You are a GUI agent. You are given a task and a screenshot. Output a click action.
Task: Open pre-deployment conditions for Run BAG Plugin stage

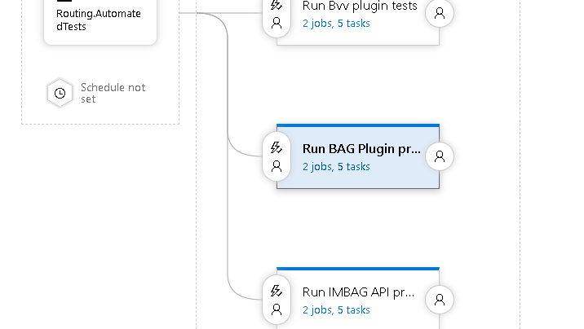point(277,156)
